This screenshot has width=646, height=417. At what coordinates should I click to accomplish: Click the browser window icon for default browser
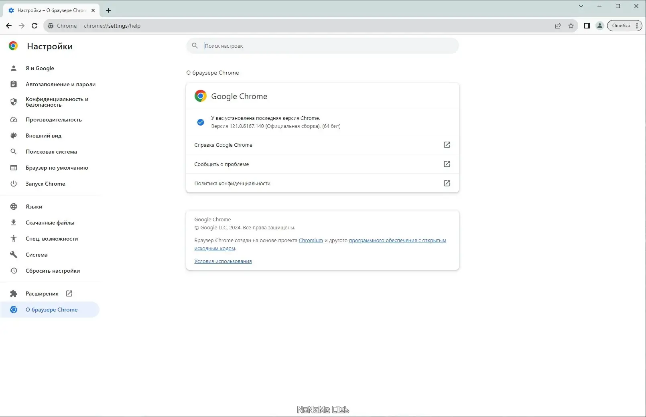[x=14, y=168]
